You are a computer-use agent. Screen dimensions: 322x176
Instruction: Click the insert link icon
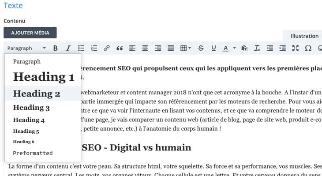(107, 48)
